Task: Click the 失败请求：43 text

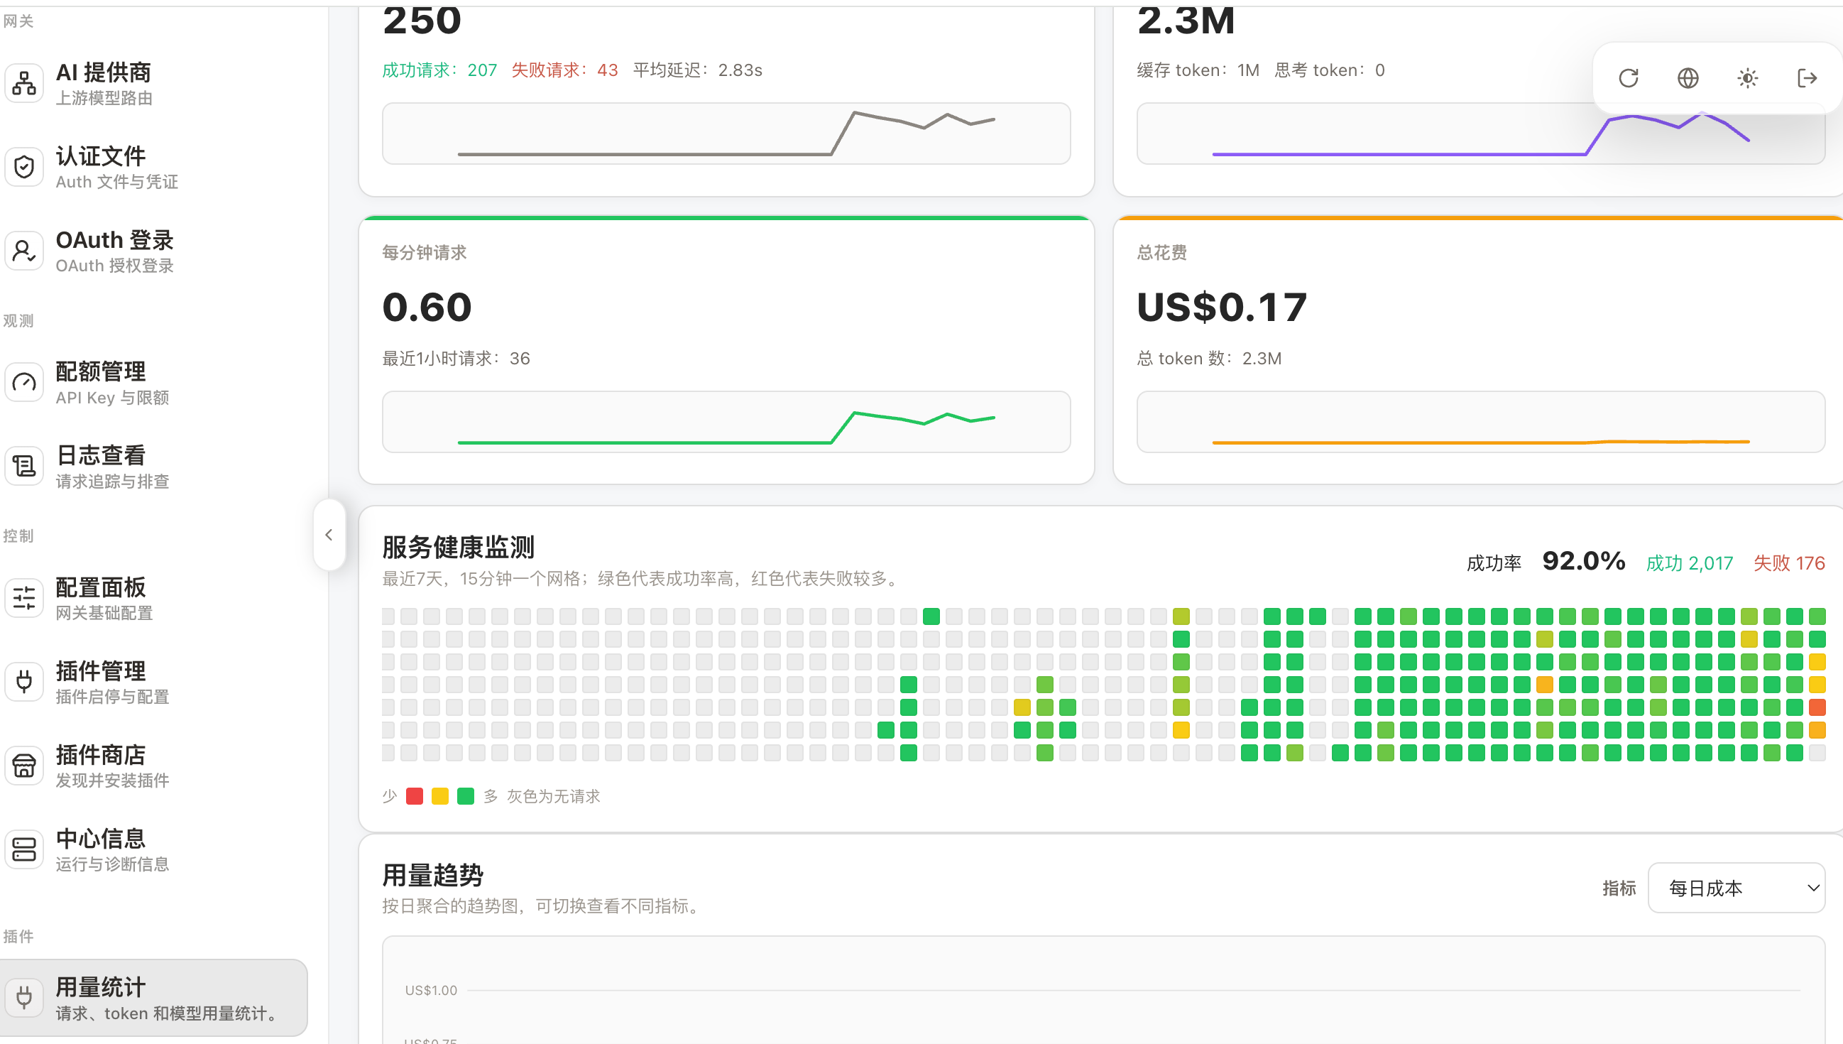Action: [564, 70]
